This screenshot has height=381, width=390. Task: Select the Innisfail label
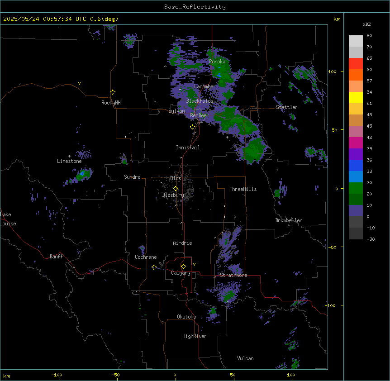188,148
